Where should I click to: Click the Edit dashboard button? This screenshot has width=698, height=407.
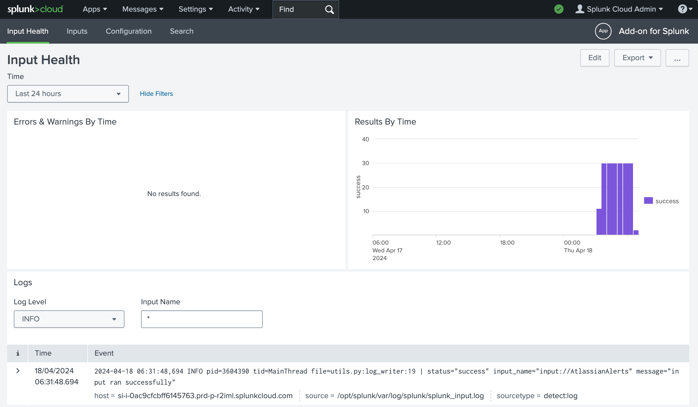[594, 58]
